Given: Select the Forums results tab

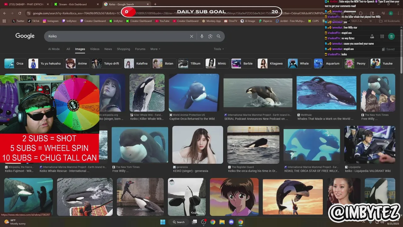Looking at the screenshot, I should click(x=140, y=49).
